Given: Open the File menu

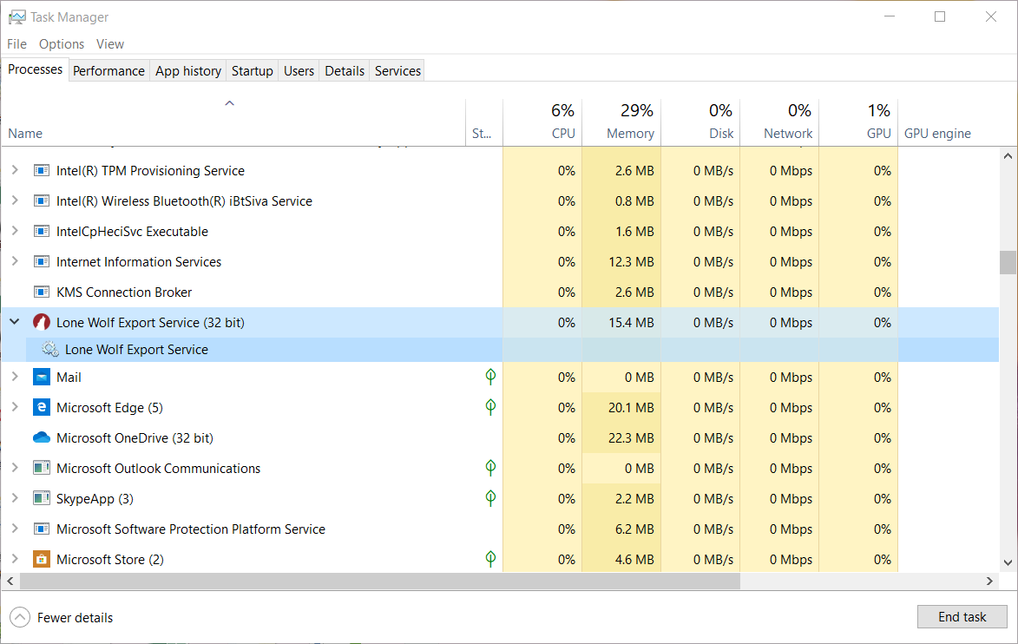Looking at the screenshot, I should coord(16,44).
